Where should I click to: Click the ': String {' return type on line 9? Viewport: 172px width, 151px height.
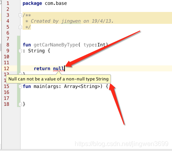point(36,51)
